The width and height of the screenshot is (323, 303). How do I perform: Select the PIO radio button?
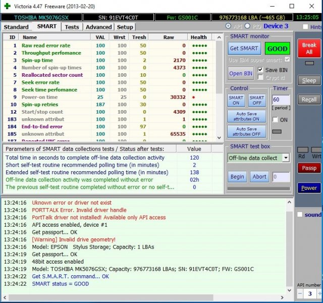(248, 26)
